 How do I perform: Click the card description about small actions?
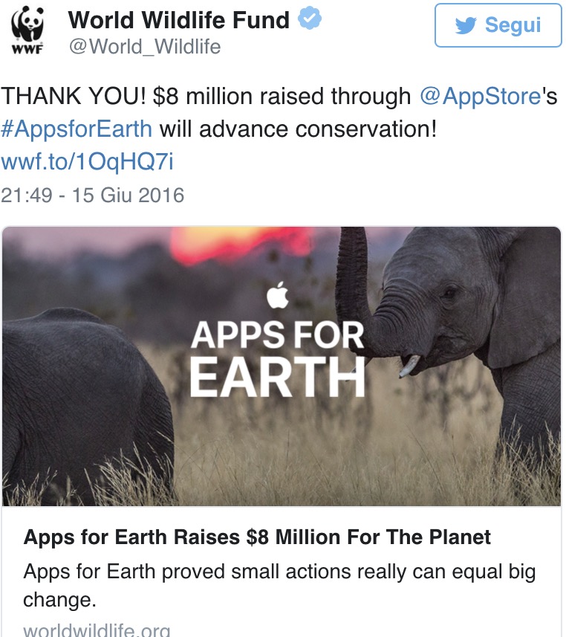279,585
